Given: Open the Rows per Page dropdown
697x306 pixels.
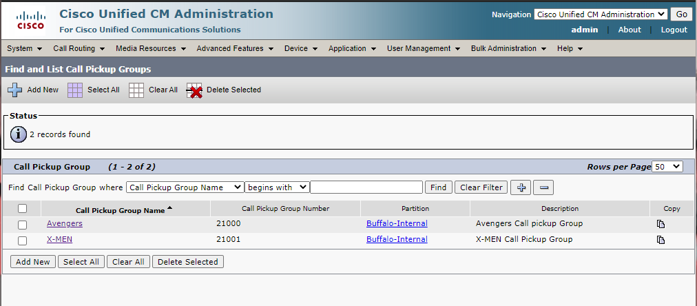Looking at the screenshot, I should [667, 167].
